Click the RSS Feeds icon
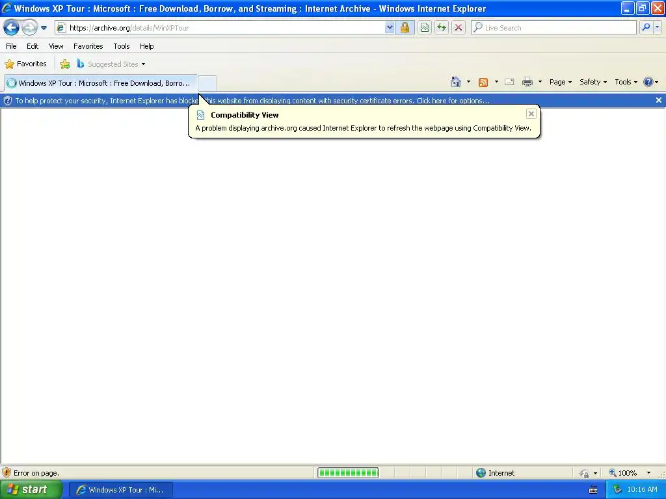This screenshot has height=499, width=666. (483, 83)
